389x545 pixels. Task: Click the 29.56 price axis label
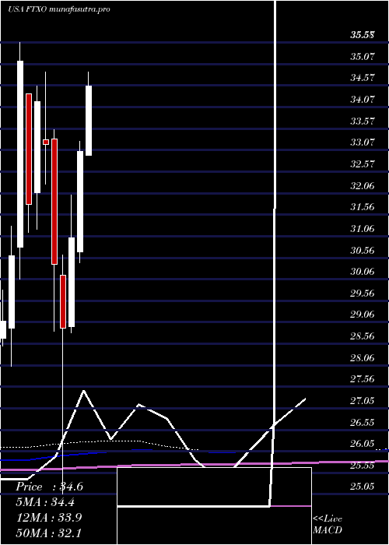(x=363, y=294)
